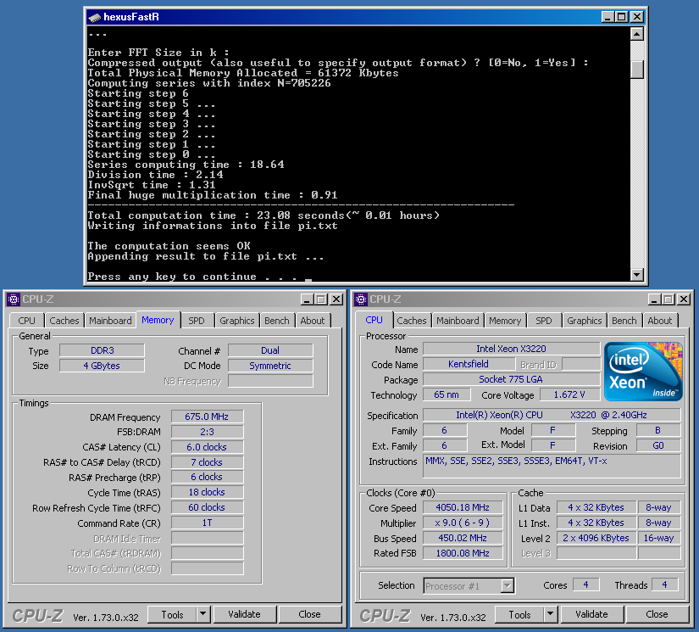Minimize the right CPU-Z CPU window
This screenshot has height=632, width=699.
pos(654,299)
